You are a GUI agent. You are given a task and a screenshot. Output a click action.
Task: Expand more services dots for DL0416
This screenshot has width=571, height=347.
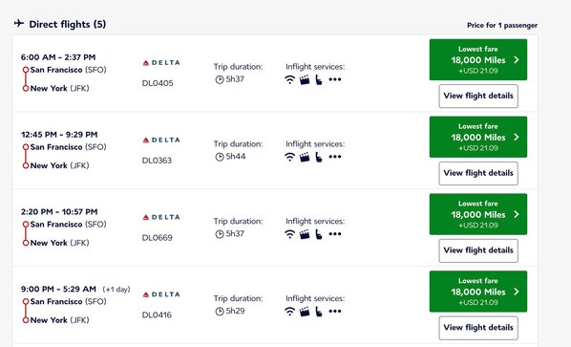coord(335,312)
